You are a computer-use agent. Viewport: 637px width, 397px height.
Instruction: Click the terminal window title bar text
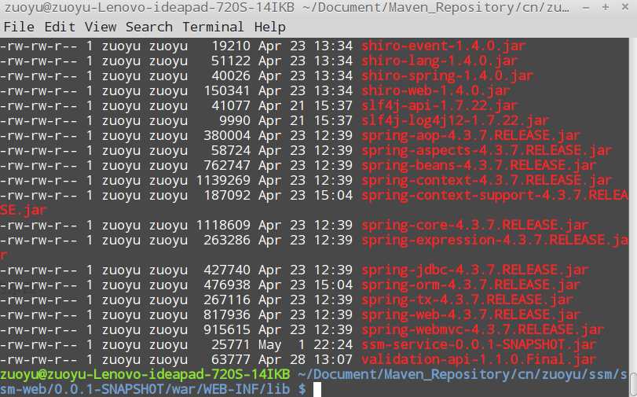[287, 8]
